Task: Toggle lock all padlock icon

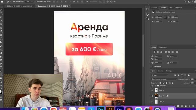Action: [173, 83]
